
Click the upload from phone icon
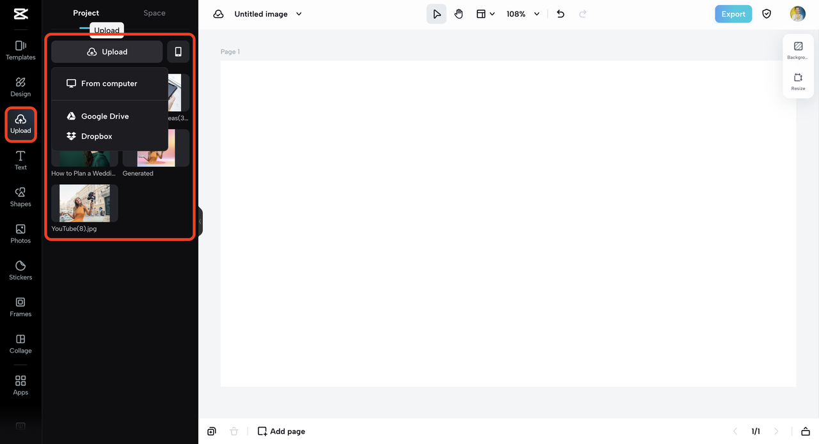click(x=178, y=52)
